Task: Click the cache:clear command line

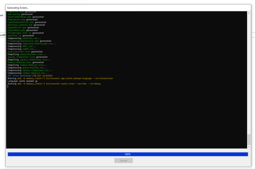Action: 54,84
